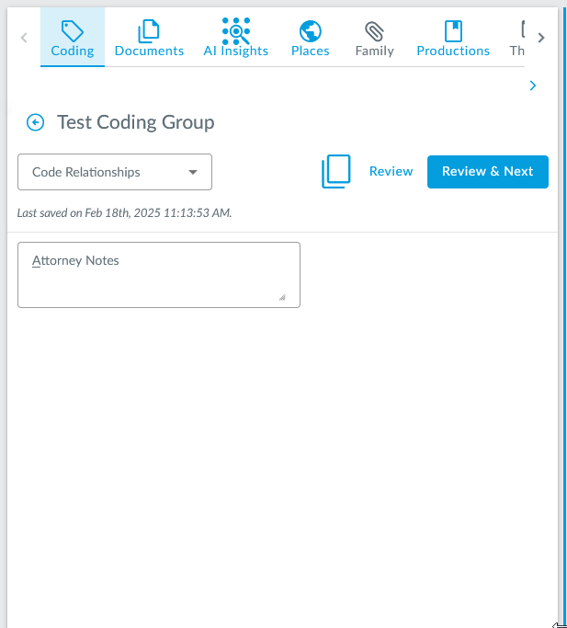
Task: Click the caret in Code Relationships box
Action: [193, 172]
